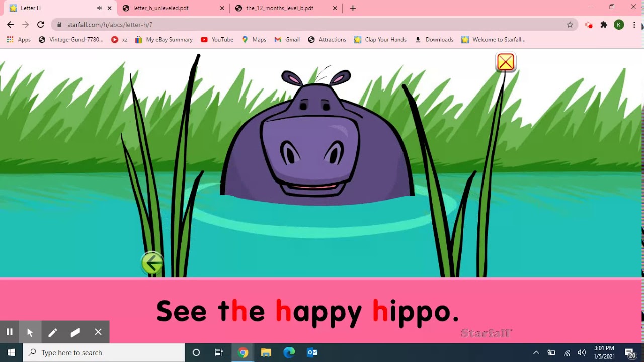The image size is (644, 362).
Task: Minimize the Chrome window
Action: point(590,7)
